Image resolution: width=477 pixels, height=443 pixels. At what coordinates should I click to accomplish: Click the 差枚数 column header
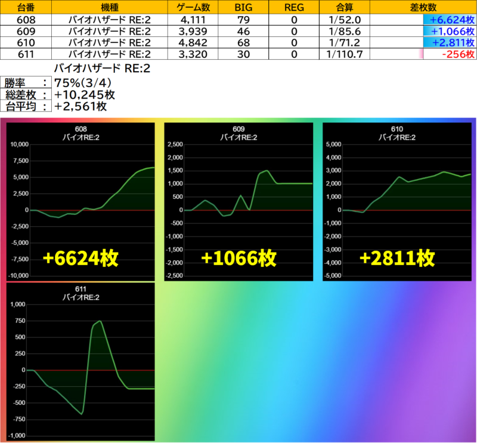tap(423, 7)
